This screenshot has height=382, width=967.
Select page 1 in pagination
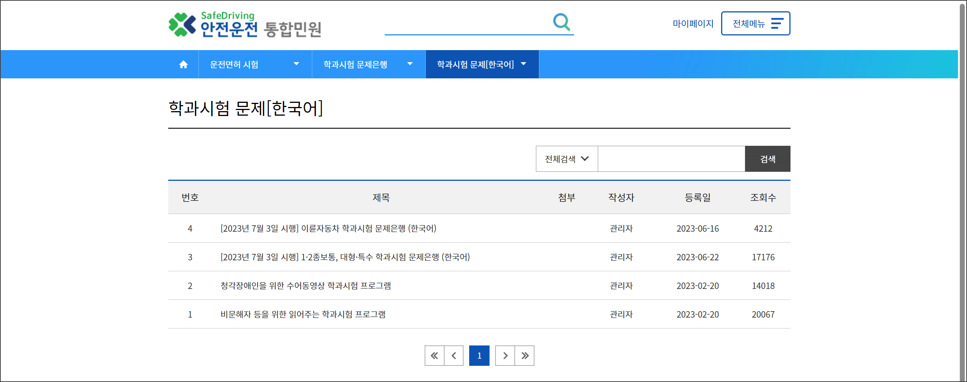[479, 356]
